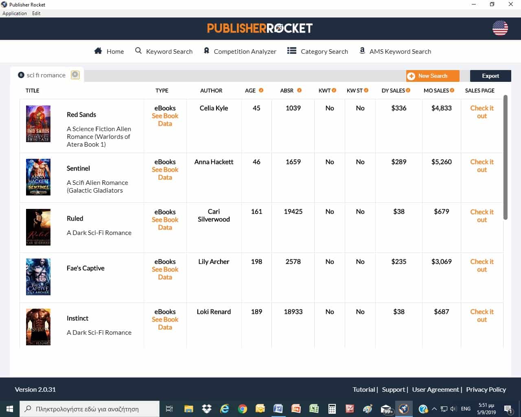Image resolution: width=521 pixels, height=417 pixels.
Task: Open the Privacy Policy footer link
Action: point(486,389)
